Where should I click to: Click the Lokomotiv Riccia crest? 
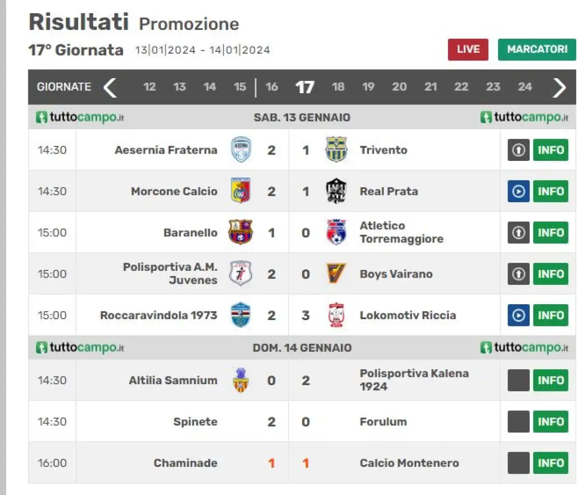[336, 315]
